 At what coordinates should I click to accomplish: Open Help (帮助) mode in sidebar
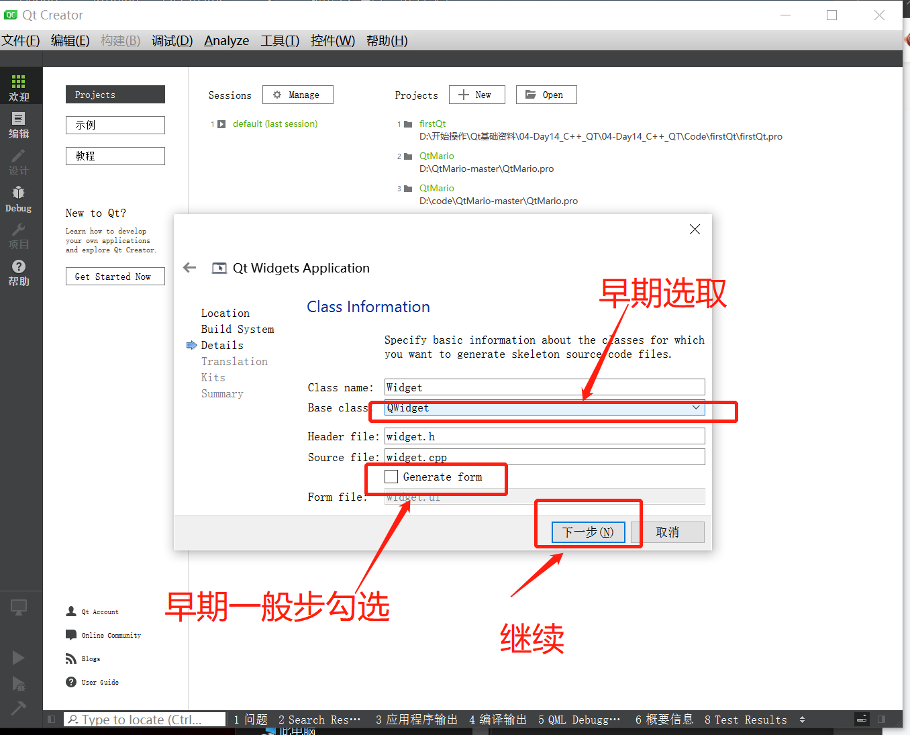pos(19,273)
